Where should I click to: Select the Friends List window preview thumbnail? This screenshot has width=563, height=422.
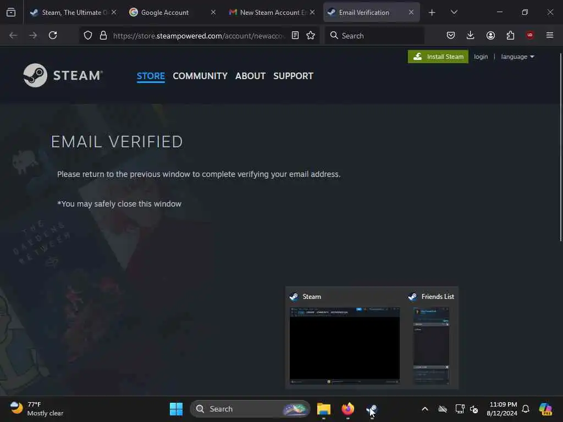coord(431,346)
